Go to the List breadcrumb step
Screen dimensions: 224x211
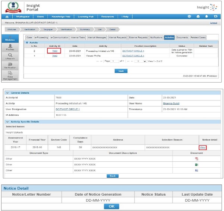(x=100, y=30)
